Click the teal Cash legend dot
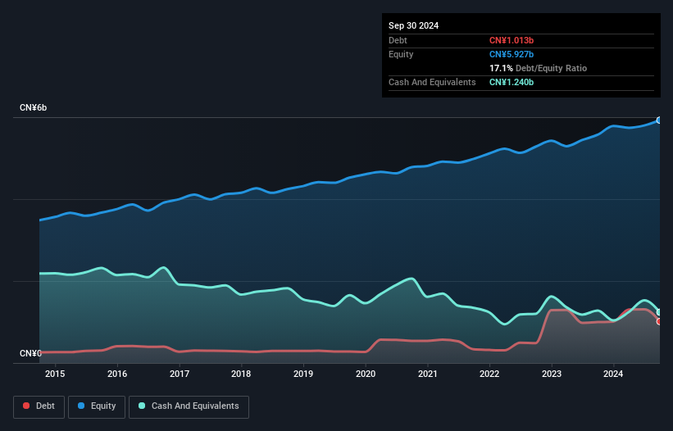This screenshot has height=431, width=673. coord(142,406)
